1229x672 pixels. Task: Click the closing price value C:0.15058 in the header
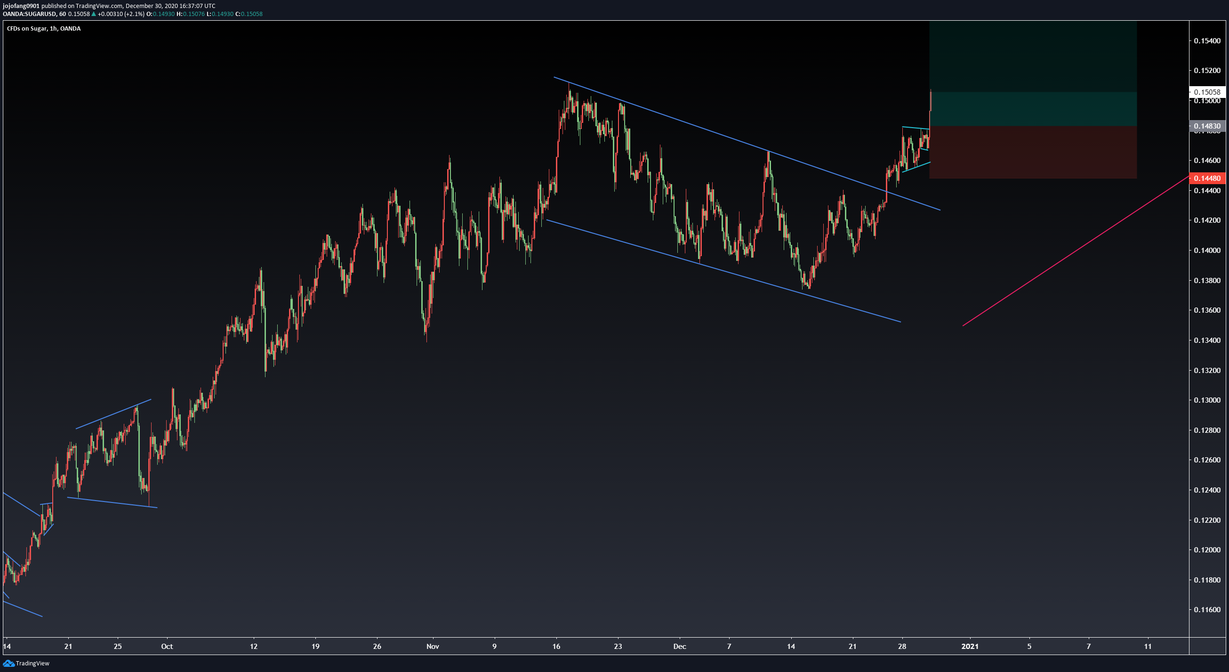pyautogui.click(x=249, y=14)
